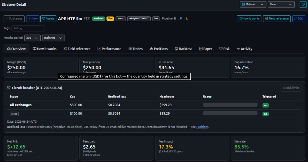Image resolution: width=308 pixels, height=162 pixels.
Task: Switch to the Positions tab
Action: point(159,49)
